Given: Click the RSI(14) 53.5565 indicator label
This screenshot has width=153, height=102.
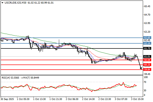Looking at the screenshot, I should click(10, 77).
